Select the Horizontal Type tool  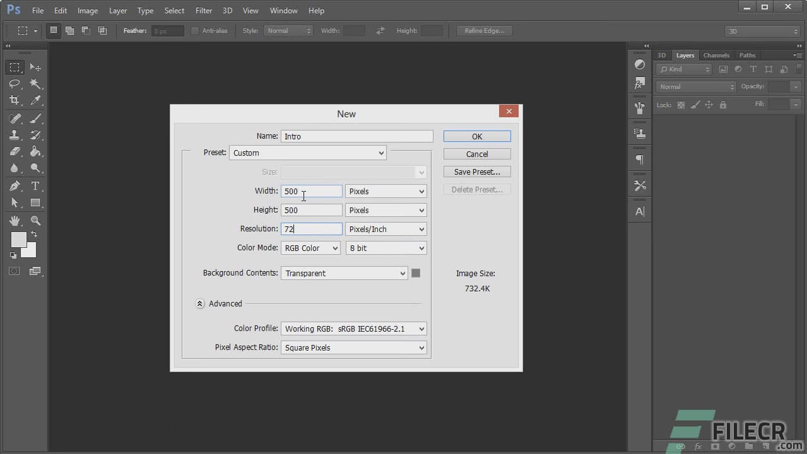tap(36, 185)
